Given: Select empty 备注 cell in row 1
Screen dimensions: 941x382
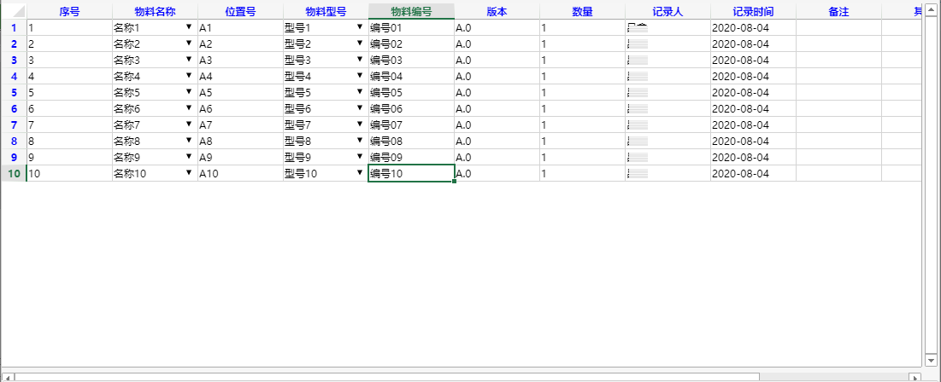Looking at the screenshot, I should pos(838,27).
